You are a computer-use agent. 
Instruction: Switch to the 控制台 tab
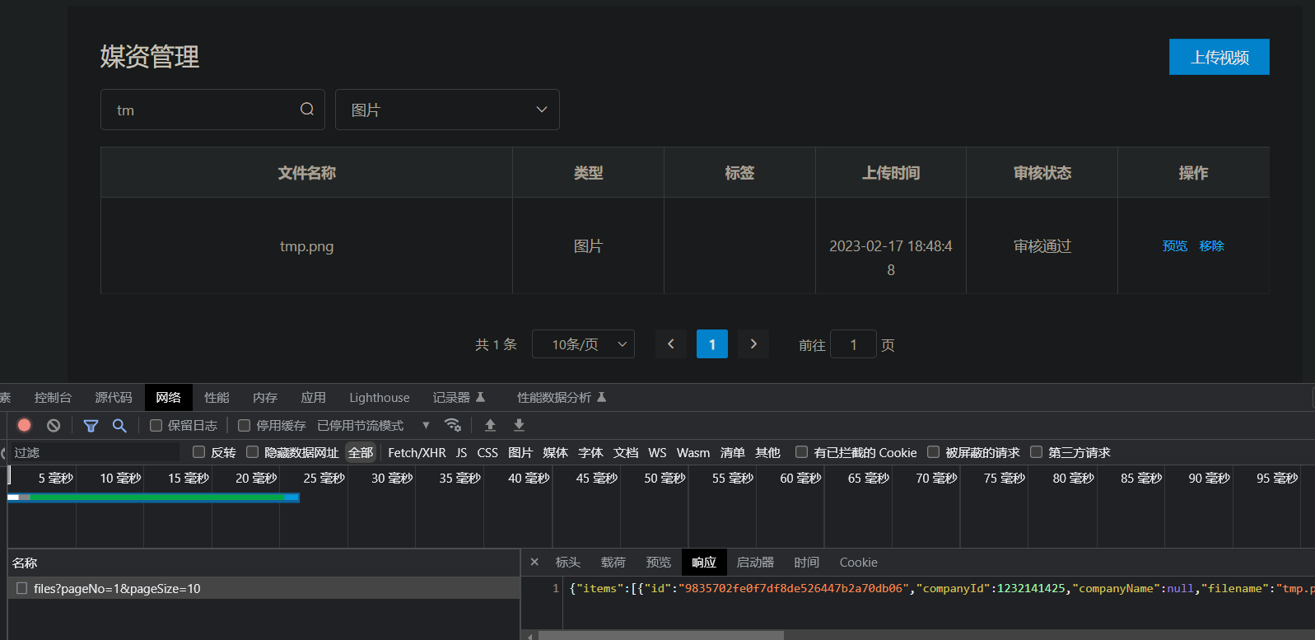click(x=53, y=398)
